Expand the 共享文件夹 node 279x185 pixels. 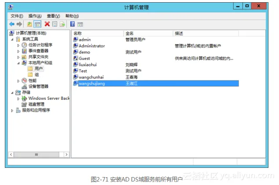(x=18, y=57)
